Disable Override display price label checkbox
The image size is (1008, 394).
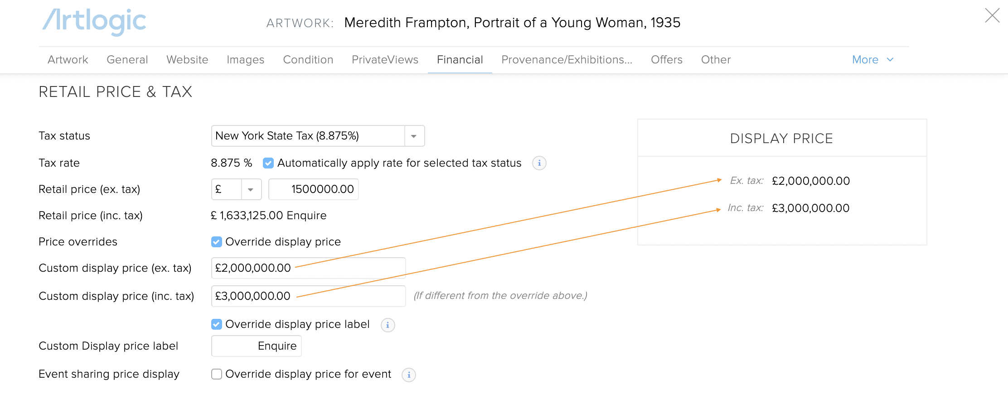217,324
